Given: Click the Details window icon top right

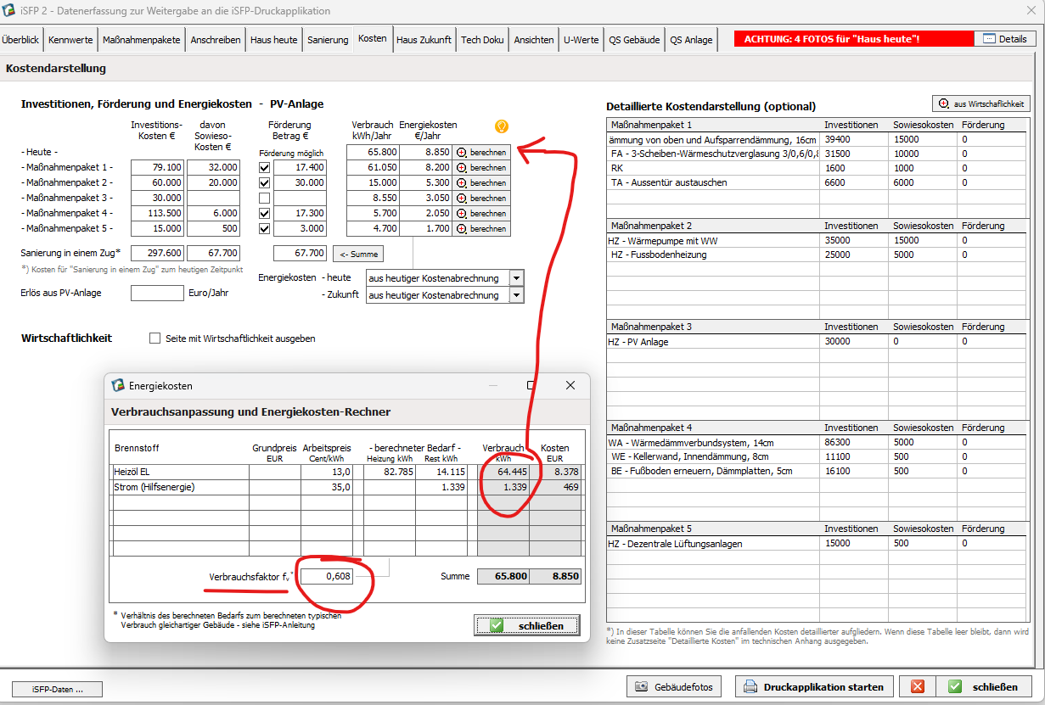Looking at the screenshot, I should (x=989, y=39).
